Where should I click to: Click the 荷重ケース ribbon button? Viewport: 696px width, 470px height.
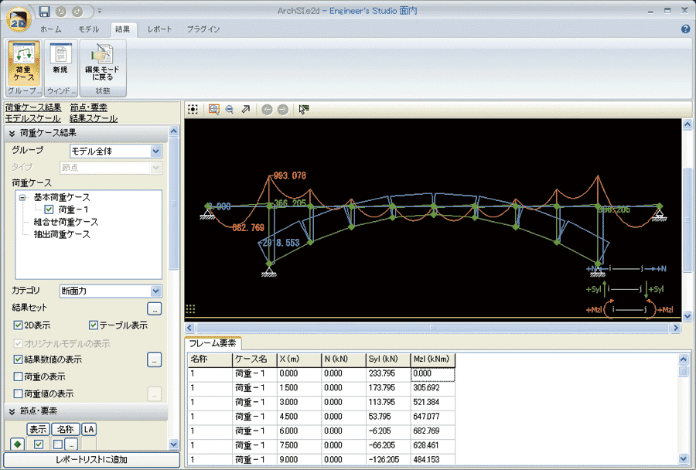point(24,63)
